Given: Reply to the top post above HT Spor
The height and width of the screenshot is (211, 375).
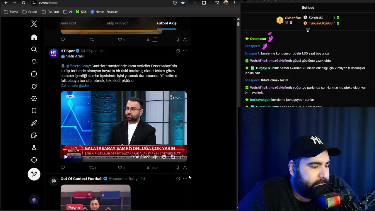Looking at the screenshot, I should [63, 40].
